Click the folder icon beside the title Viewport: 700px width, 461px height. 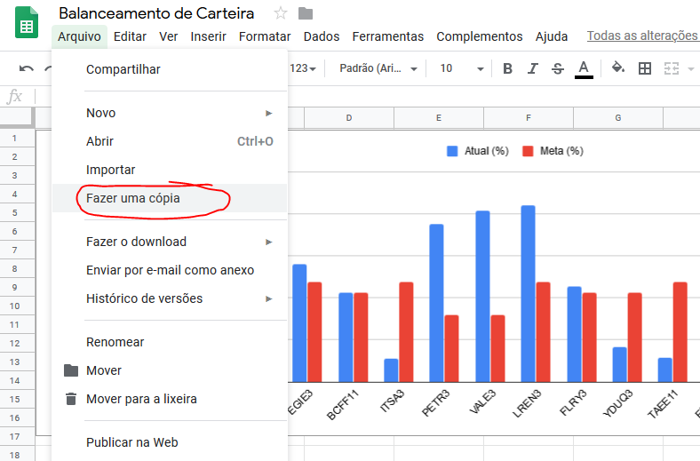pos(306,13)
